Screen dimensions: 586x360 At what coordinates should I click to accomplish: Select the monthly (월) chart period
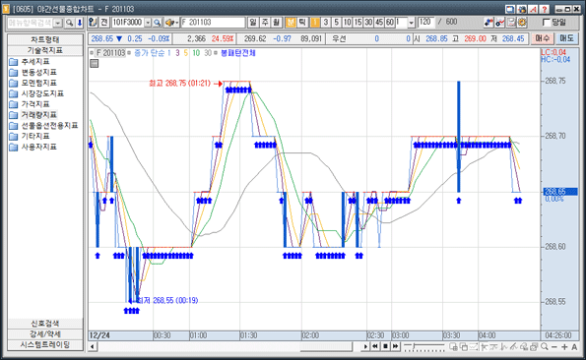(276, 23)
